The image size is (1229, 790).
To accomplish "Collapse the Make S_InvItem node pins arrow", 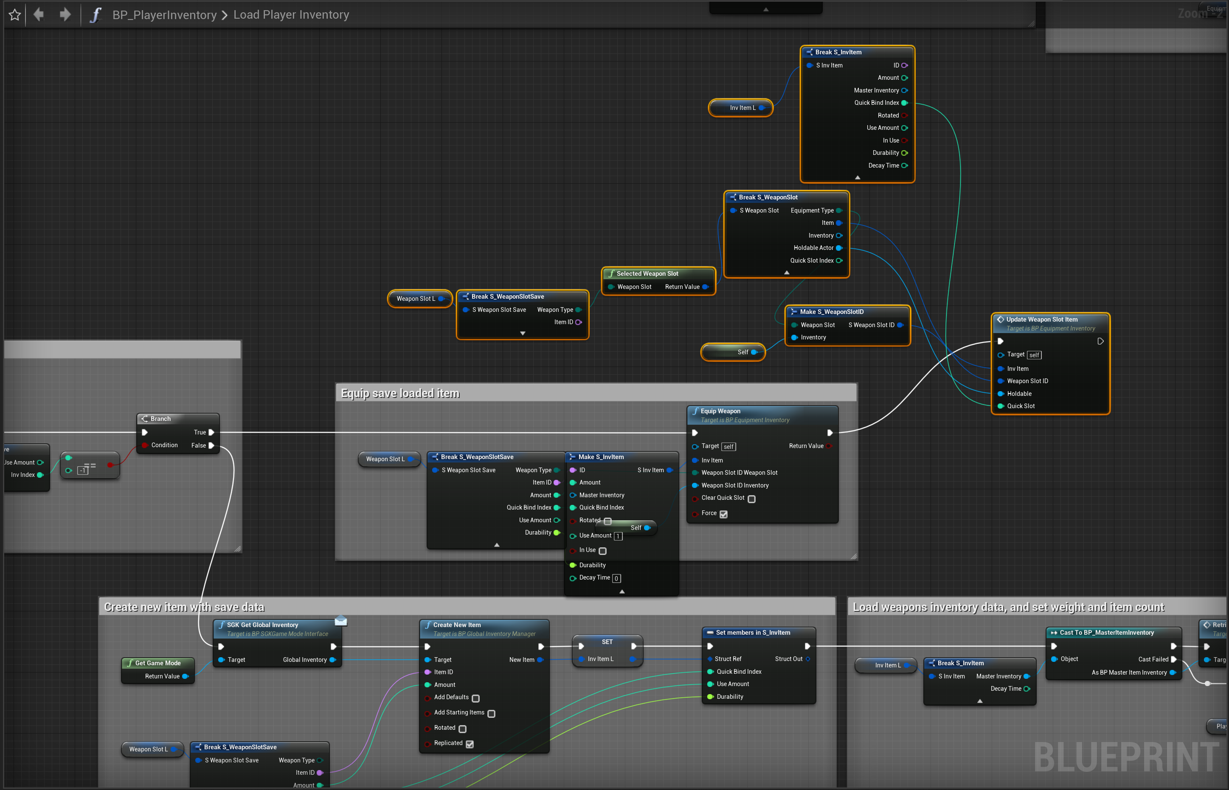I will [x=622, y=591].
